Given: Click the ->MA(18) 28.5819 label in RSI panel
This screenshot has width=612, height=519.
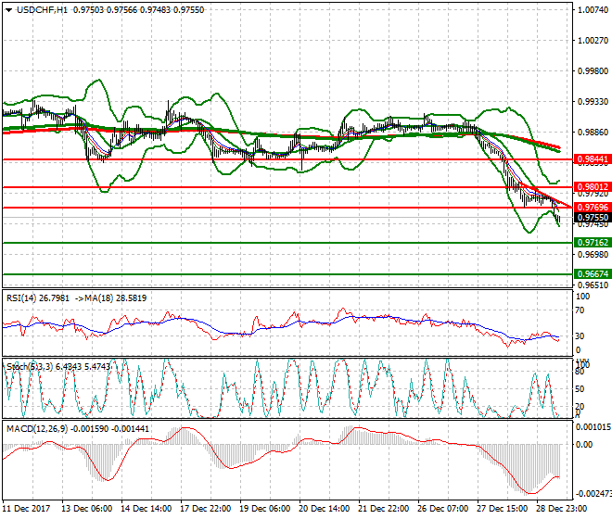Looking at the screenshot, I should (110, 298).
